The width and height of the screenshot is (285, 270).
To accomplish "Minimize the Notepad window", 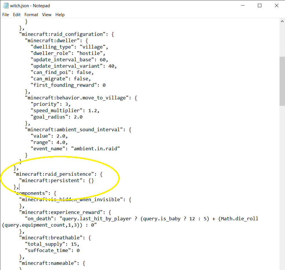I will point(243,6).
